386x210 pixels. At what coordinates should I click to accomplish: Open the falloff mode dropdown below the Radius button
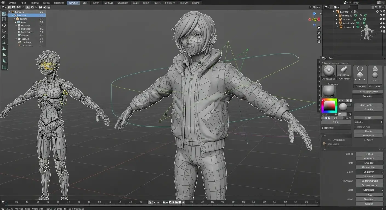coord(368,122)
